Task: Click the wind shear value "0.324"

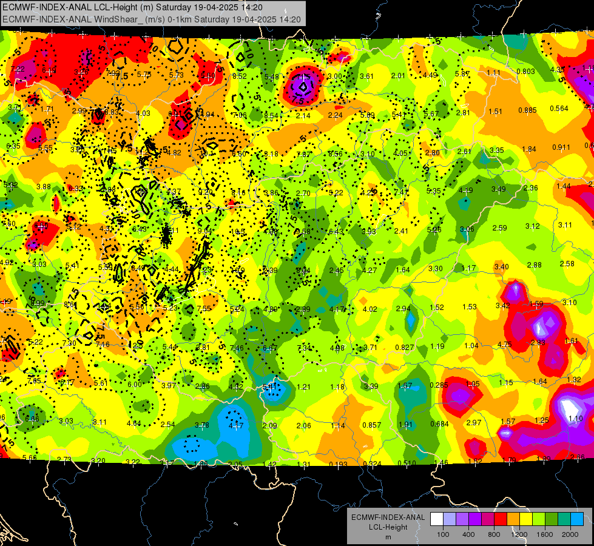Action: (373, 463)
